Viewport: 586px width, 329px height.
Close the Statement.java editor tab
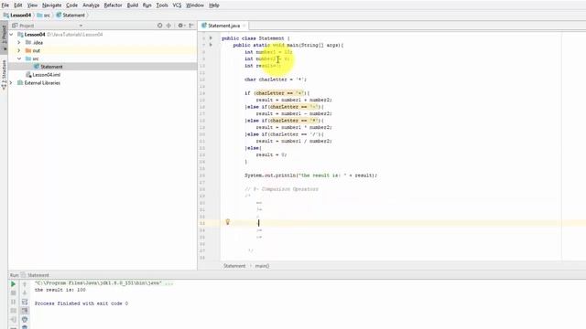pos(244,26)
